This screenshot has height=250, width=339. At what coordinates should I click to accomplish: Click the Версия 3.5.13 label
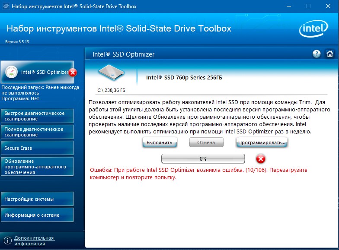coord(17,41)
